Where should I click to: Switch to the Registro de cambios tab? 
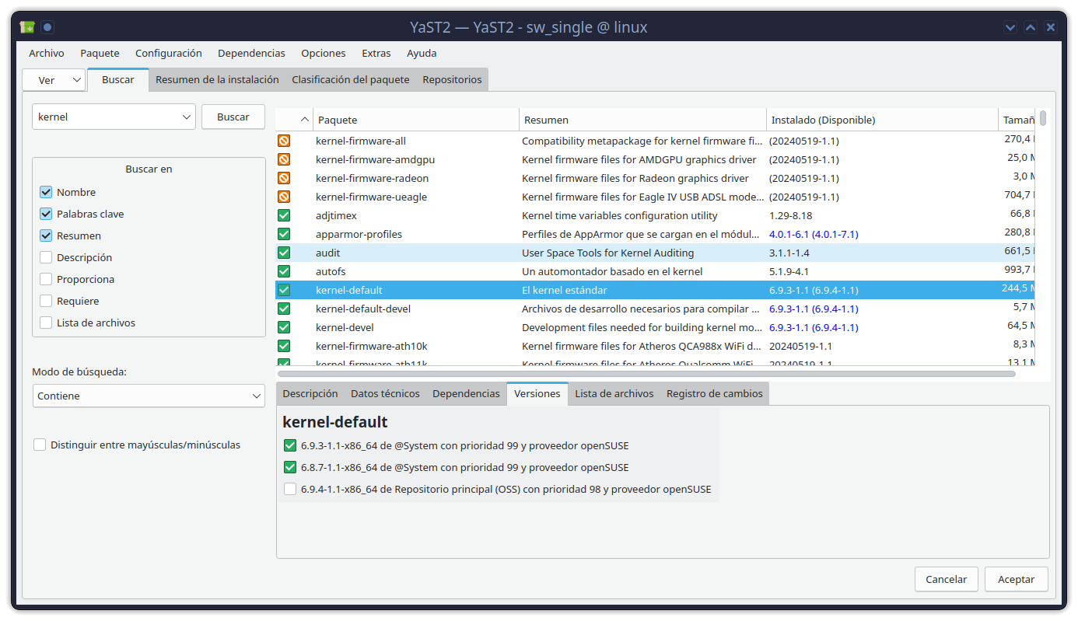pyautogui.click(x=714, y=393)
